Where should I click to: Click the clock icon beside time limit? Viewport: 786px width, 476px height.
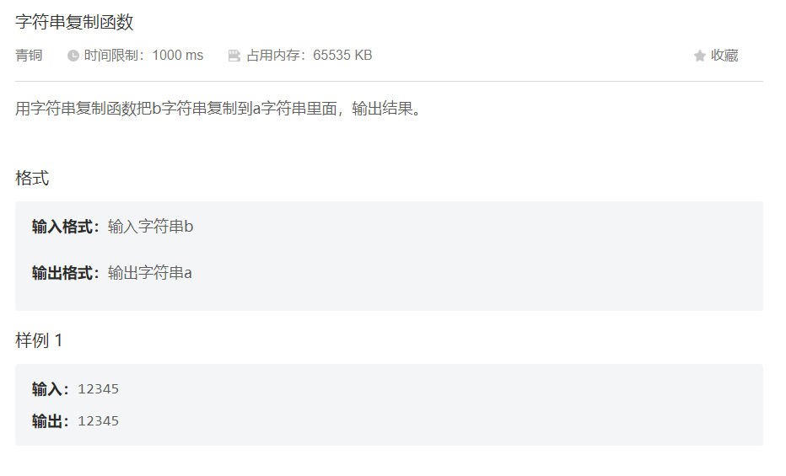(x=73, y=56)
